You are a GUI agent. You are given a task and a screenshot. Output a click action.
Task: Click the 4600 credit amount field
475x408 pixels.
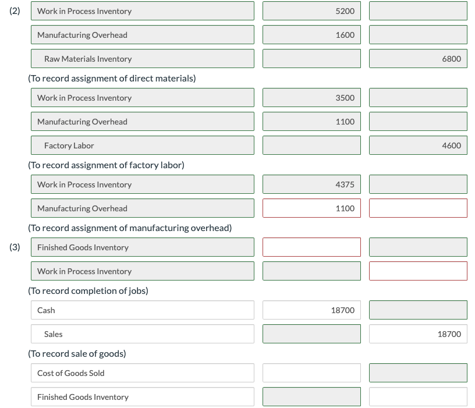click(x=417, y=145)
